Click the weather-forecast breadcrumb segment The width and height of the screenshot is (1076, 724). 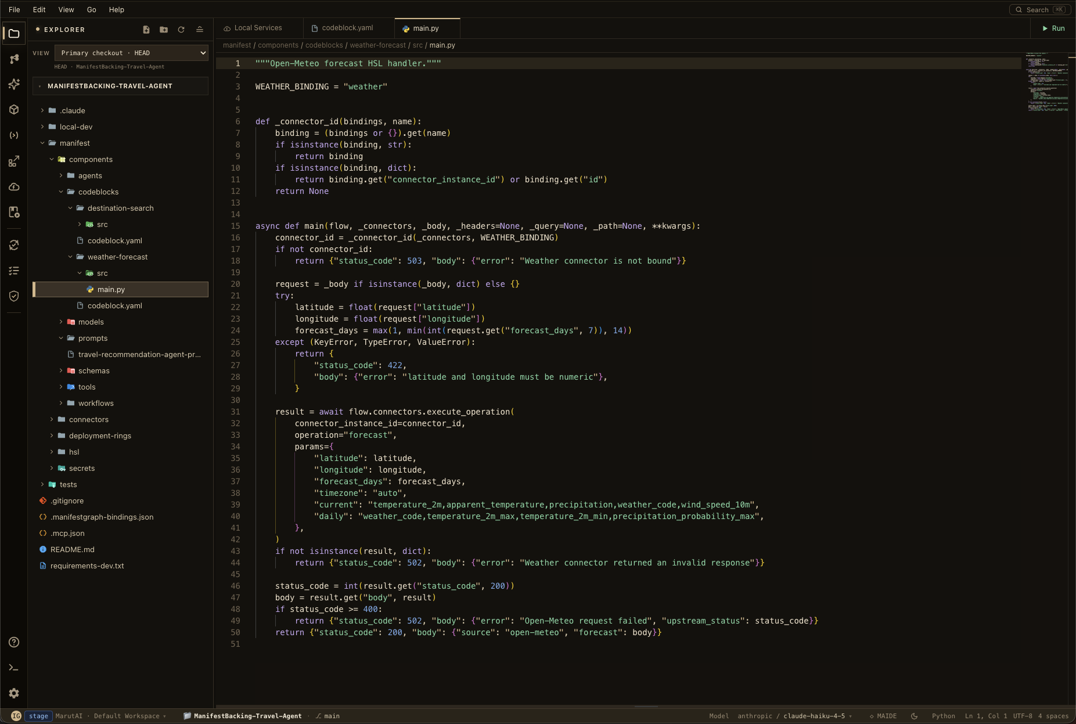coord(378,45)
